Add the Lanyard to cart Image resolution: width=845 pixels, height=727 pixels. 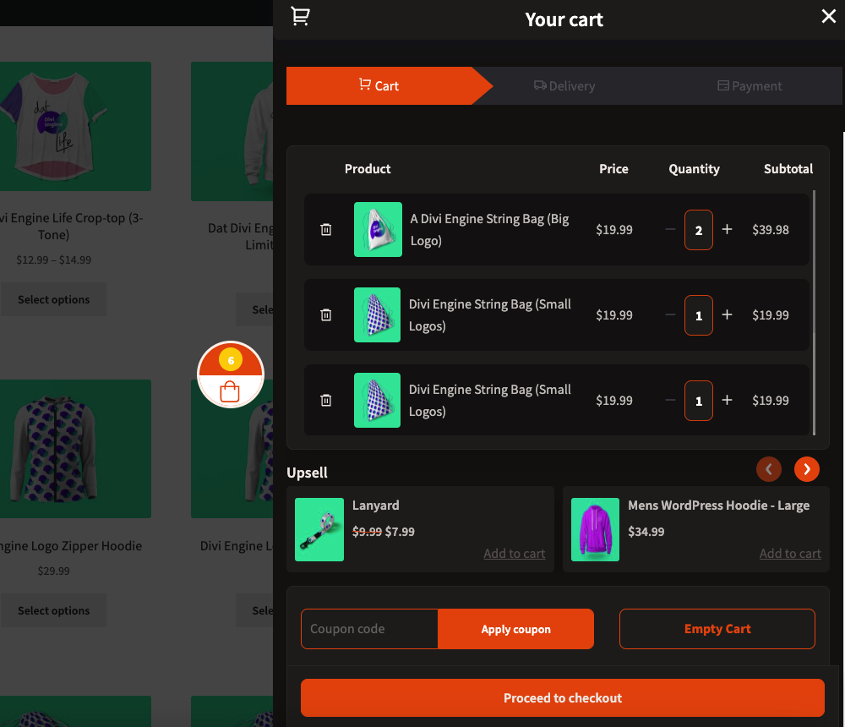pos(514,554)
